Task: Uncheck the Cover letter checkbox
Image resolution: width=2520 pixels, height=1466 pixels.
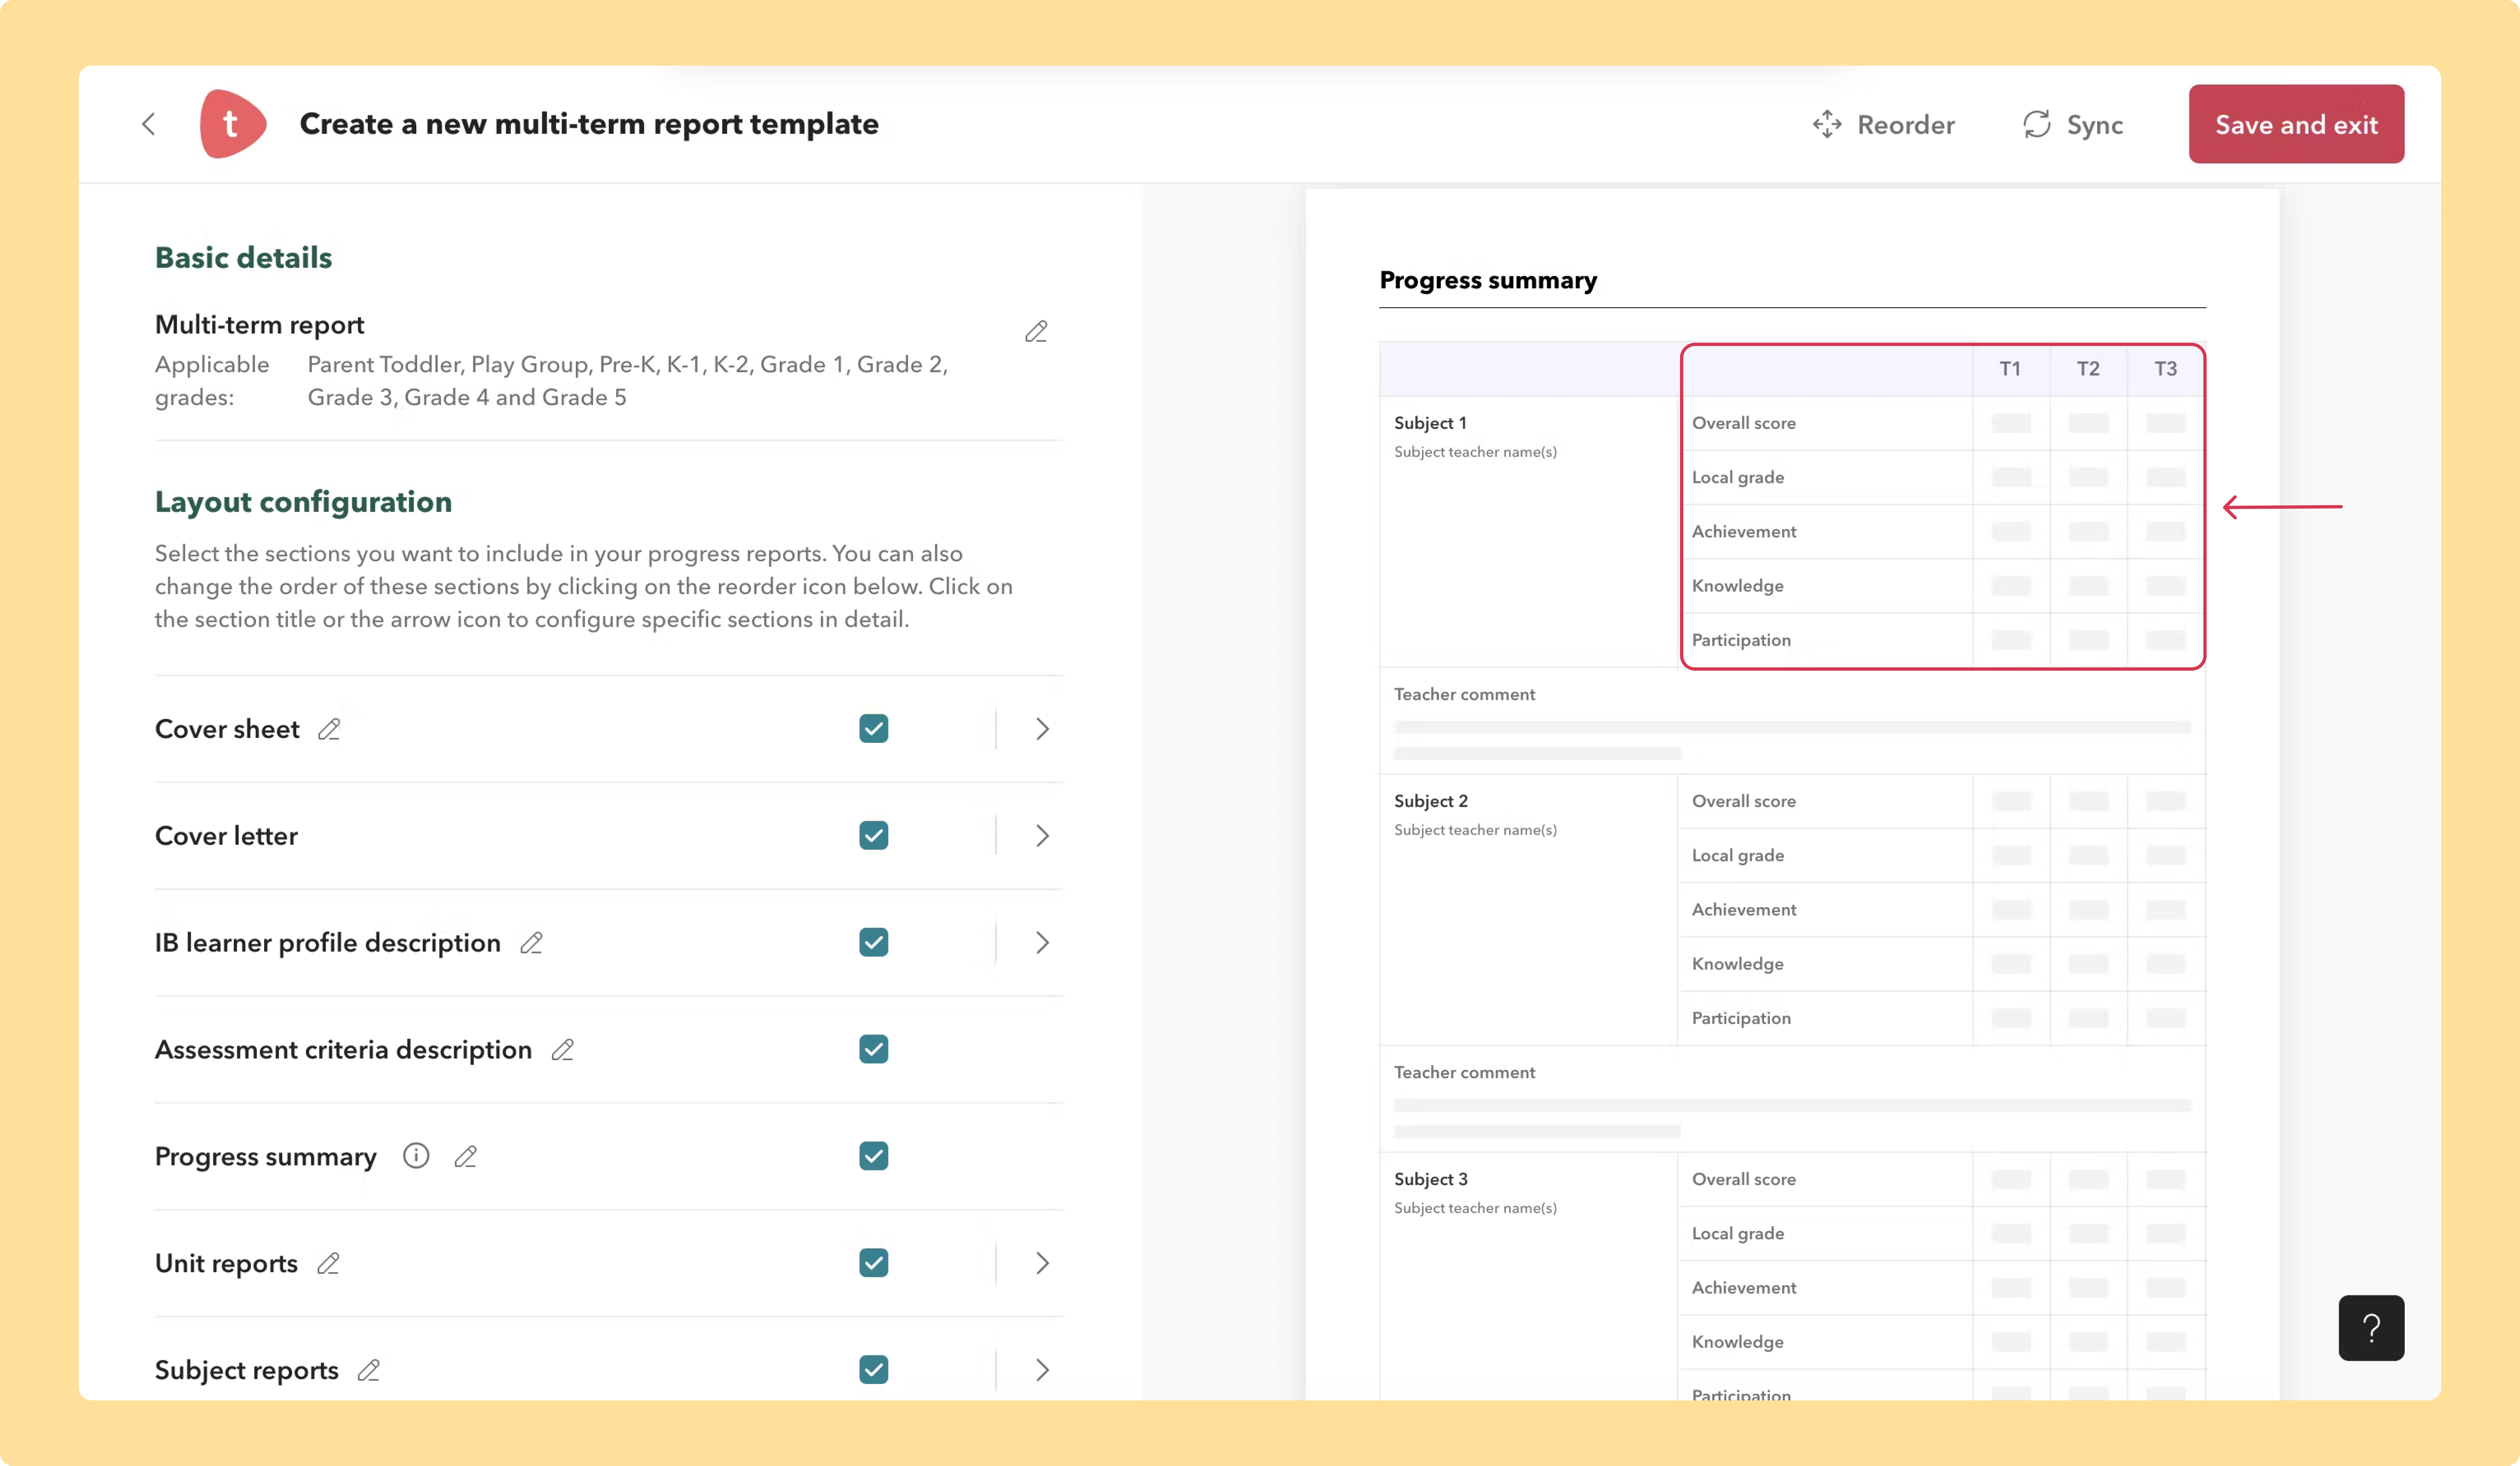Action: [874, 835]
